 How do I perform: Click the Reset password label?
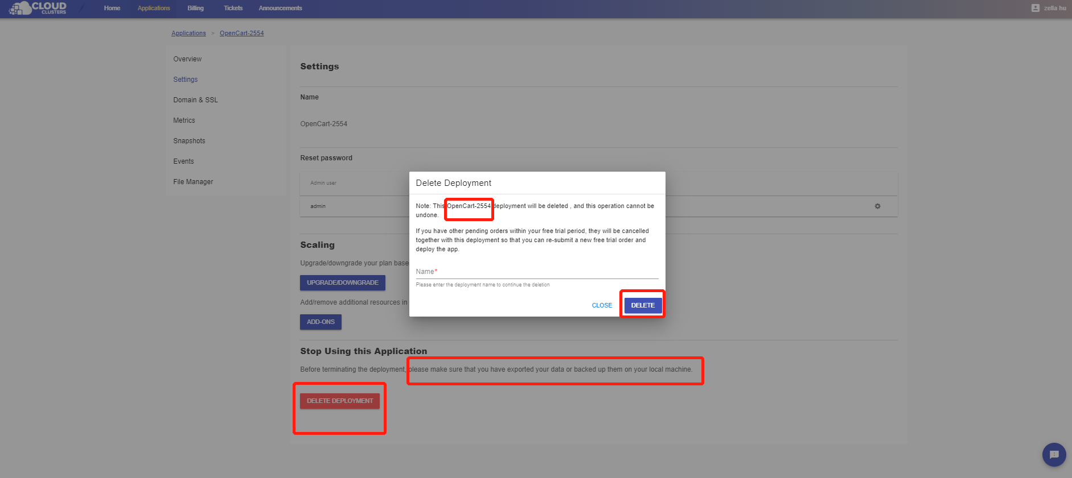coord(326,158)
